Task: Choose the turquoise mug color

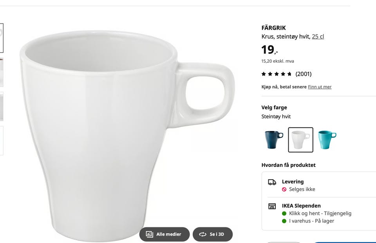Action: coord(327,140)
